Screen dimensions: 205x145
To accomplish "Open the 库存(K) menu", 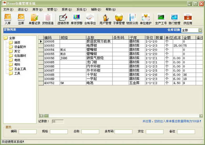I will [37, 9].
